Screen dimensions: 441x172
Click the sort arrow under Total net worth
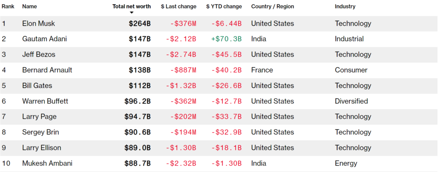[131, 13]
